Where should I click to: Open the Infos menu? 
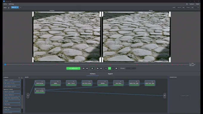click(x=5, y=4)
